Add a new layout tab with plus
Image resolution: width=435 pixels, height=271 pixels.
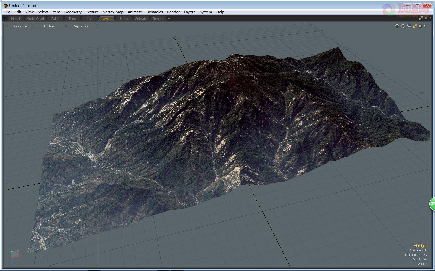point(169,19)
